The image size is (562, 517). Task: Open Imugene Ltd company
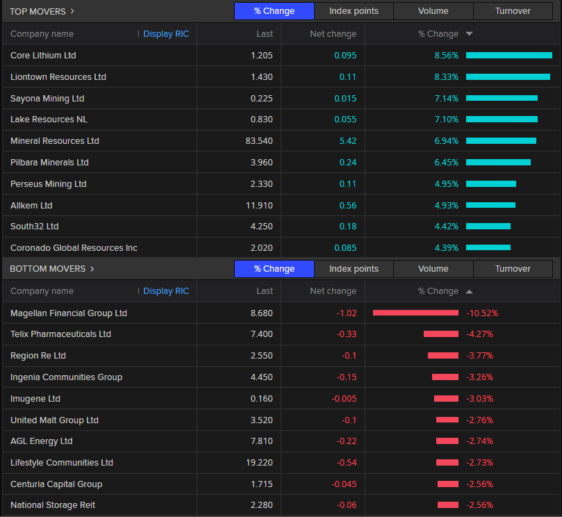(x=35, y=399)
